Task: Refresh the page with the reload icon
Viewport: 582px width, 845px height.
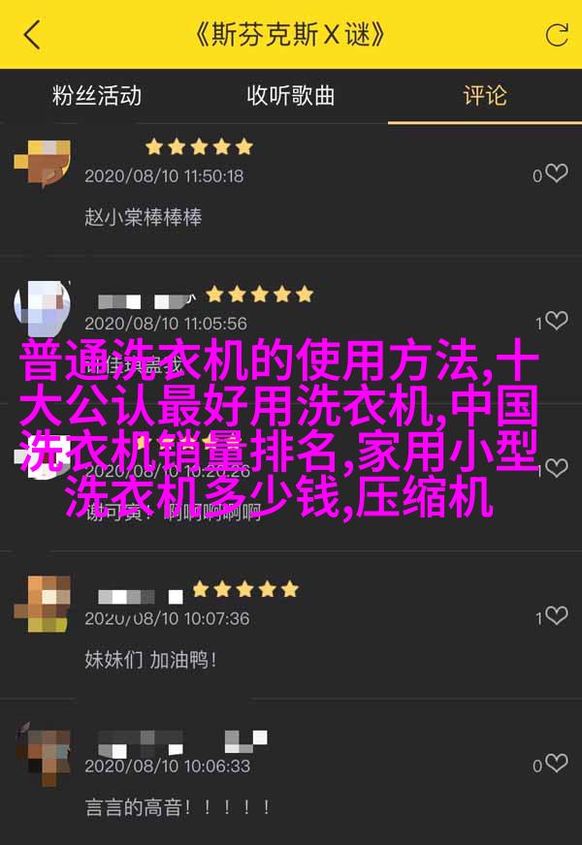Action: pyautogui.click(x=556, y=35)
